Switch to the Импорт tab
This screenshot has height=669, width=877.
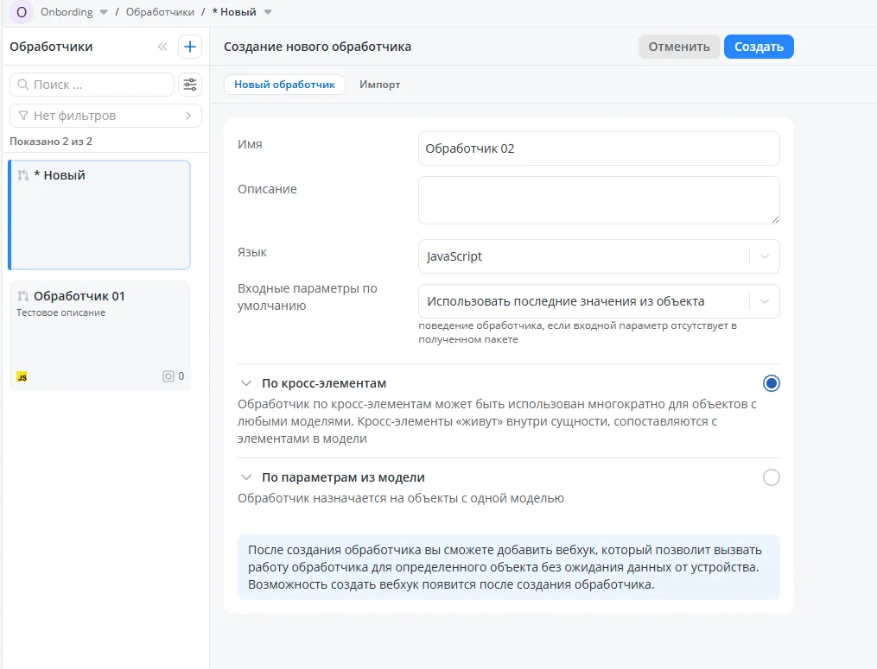pyautogui.click(x=379, y=85)
